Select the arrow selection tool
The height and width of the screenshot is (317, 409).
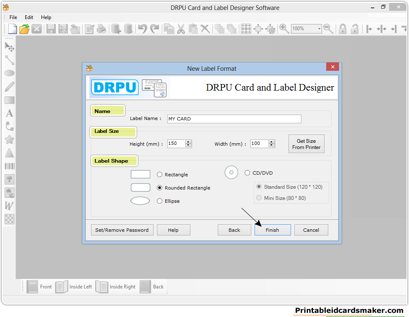[10, 47]
